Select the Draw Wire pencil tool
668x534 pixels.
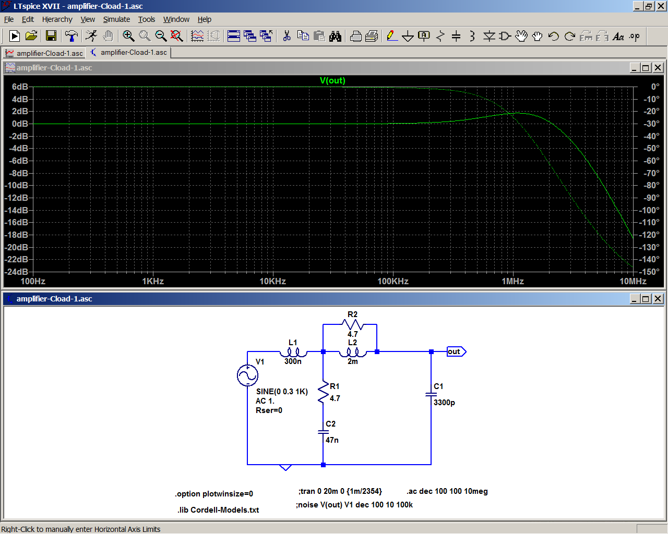coord(392,36)
